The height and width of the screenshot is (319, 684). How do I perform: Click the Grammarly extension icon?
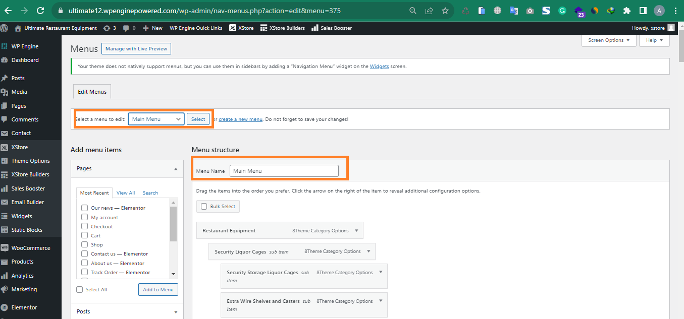(x=562, y=10)
